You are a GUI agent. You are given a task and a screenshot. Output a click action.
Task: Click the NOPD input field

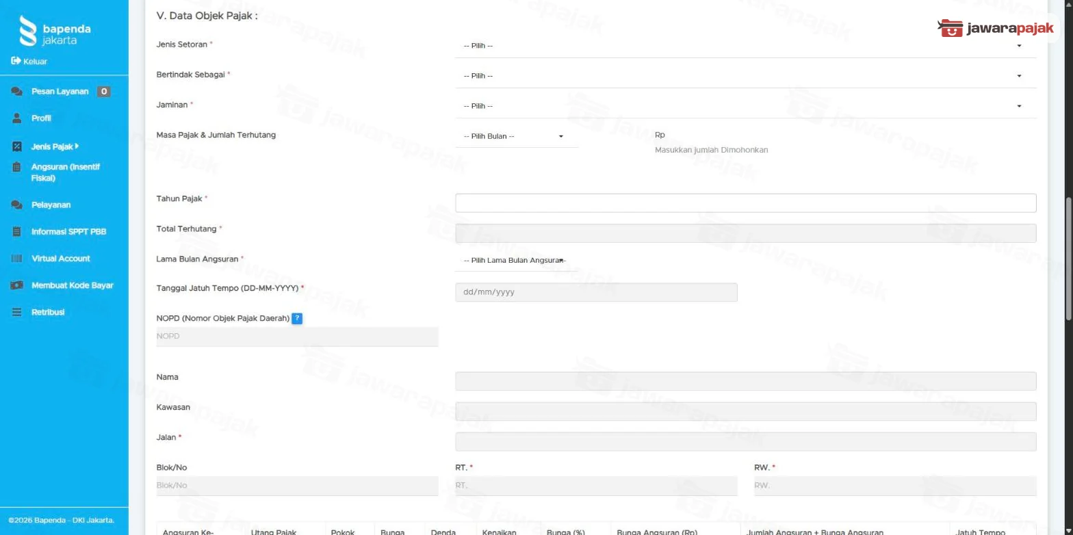click(297, 337)
